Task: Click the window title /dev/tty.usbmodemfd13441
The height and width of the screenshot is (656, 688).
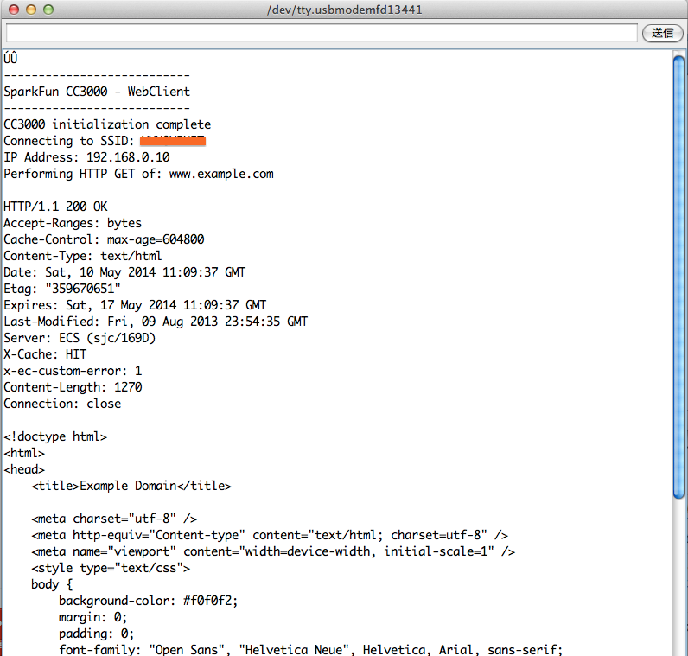Action: pos(345,10)
